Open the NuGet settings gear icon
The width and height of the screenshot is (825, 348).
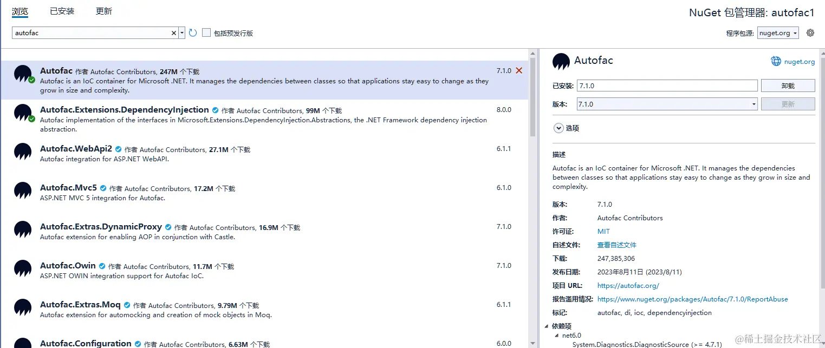810,33
